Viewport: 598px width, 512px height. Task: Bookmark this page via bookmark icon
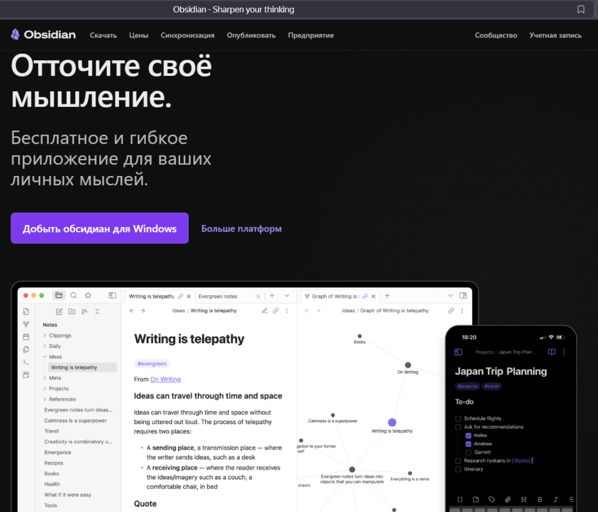(x=580, y=9)
